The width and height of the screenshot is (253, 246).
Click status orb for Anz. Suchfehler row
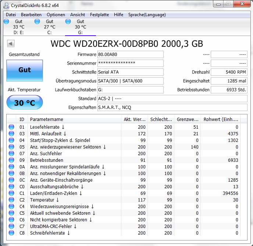[11, 153]
